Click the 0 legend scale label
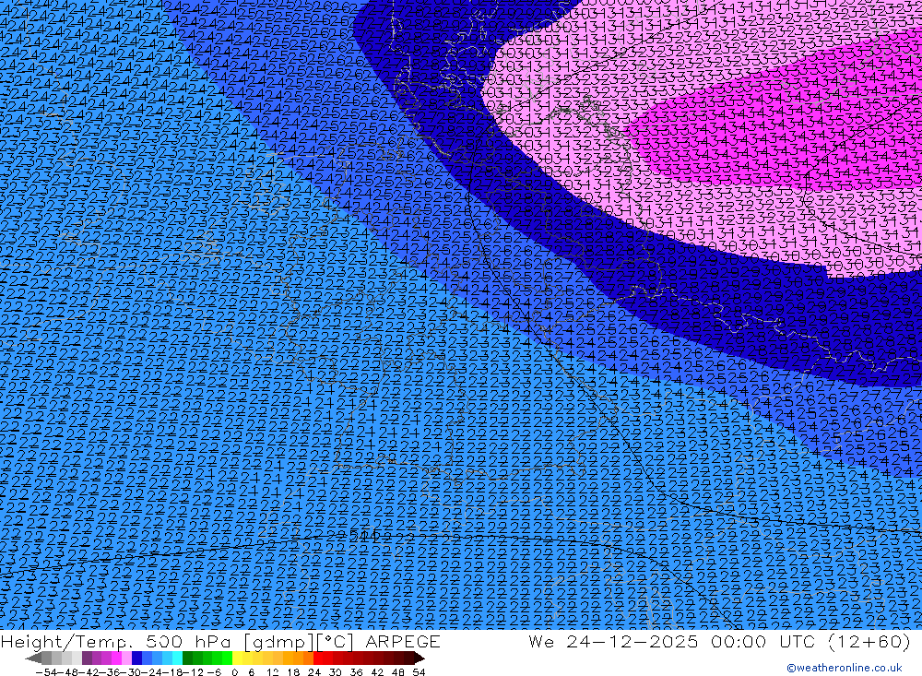This screenshot has height=676, width=922. click(234, 672)
